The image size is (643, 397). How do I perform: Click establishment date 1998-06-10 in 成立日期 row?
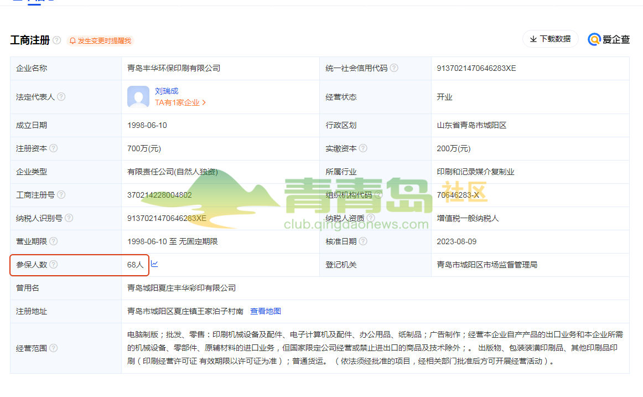(x=147, y=126)
